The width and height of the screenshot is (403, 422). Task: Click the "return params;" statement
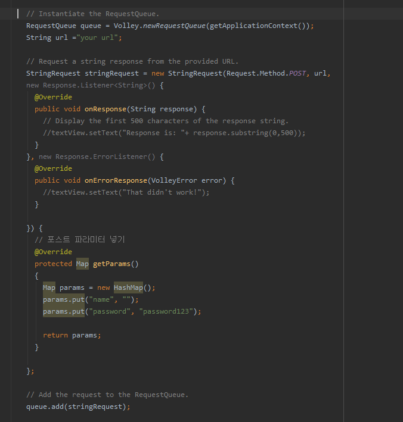click(72, 335)
